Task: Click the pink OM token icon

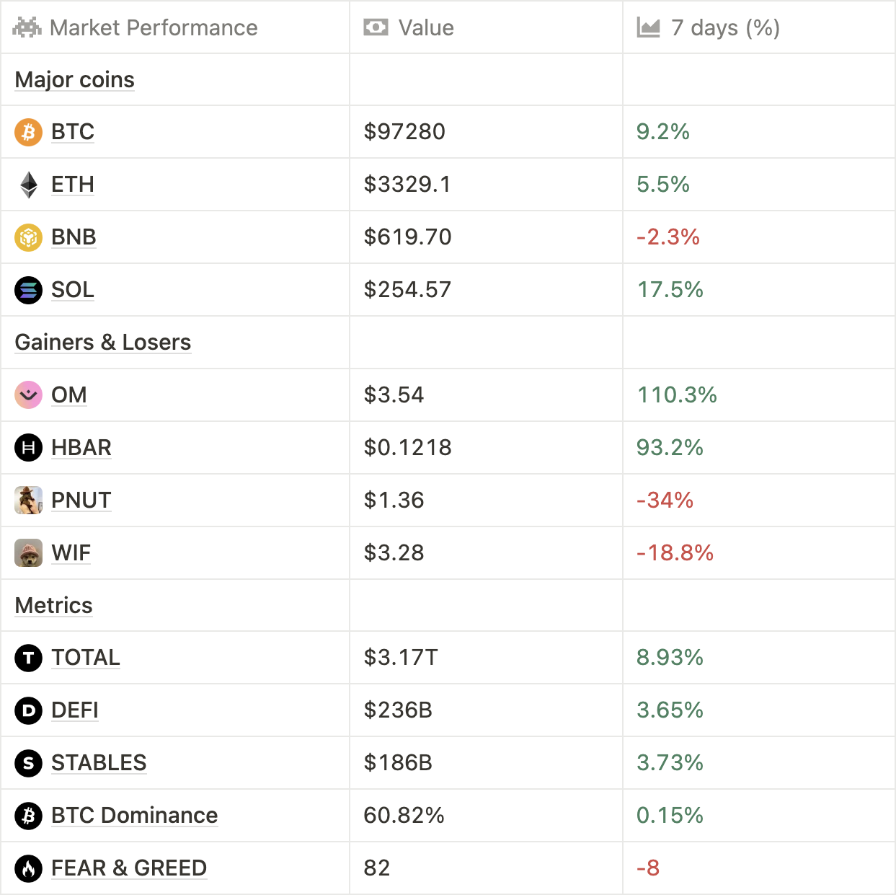Action: (x=29, y=395)
